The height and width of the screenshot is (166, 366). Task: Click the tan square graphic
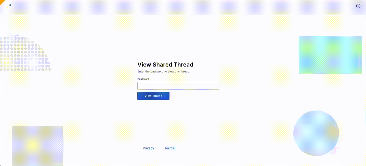(x=37, y=146)
